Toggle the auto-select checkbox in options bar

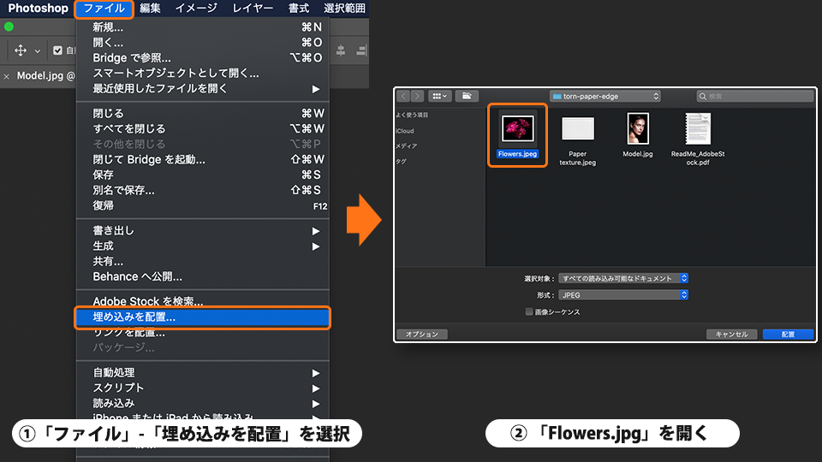click(57, 50)
